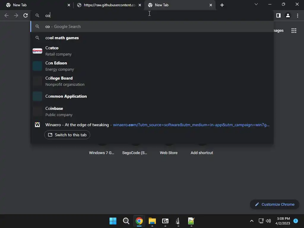The image size is (304, 228).
Task: Pick the Con Edison suggestion
Action: [x=152, y=66]
